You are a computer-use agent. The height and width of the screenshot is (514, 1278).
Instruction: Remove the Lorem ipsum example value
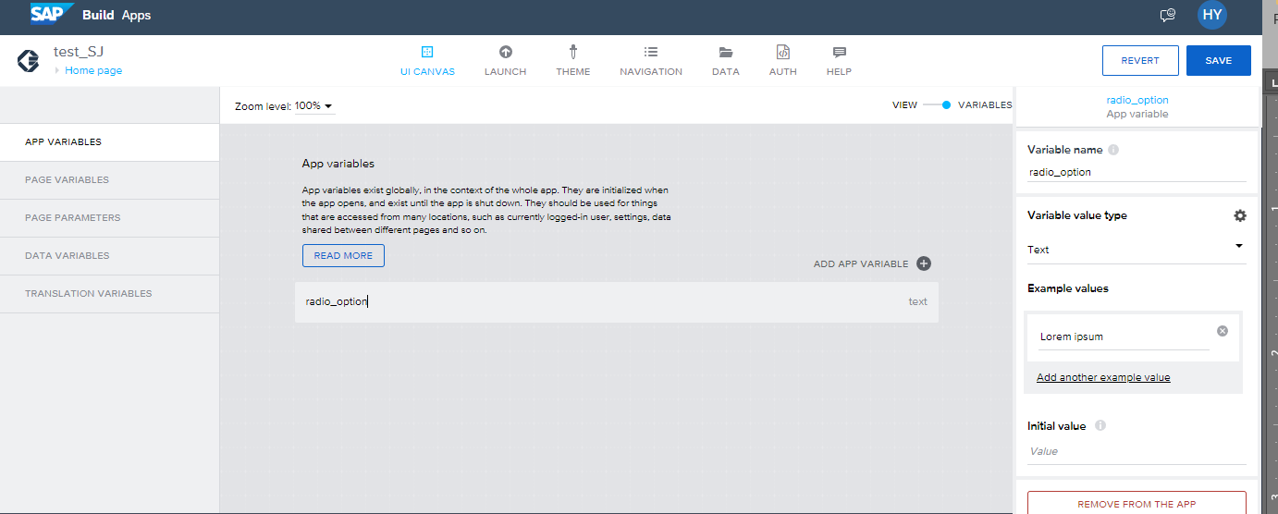1223,331
